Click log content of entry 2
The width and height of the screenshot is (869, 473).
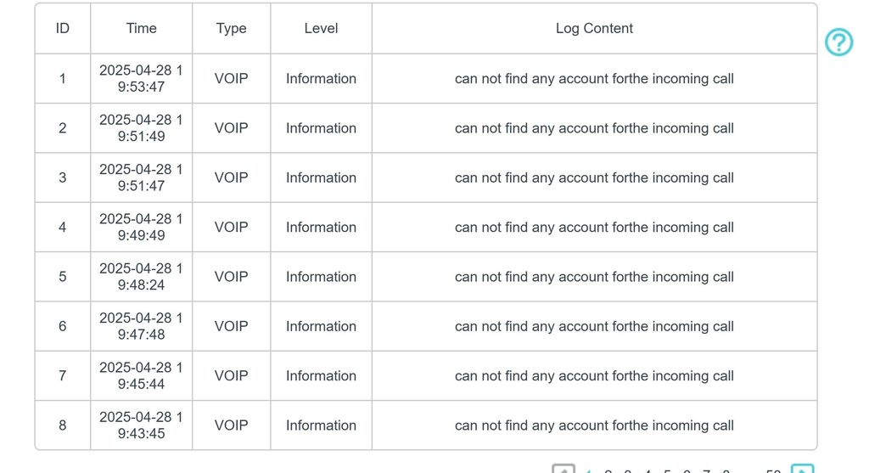point(594,128)
